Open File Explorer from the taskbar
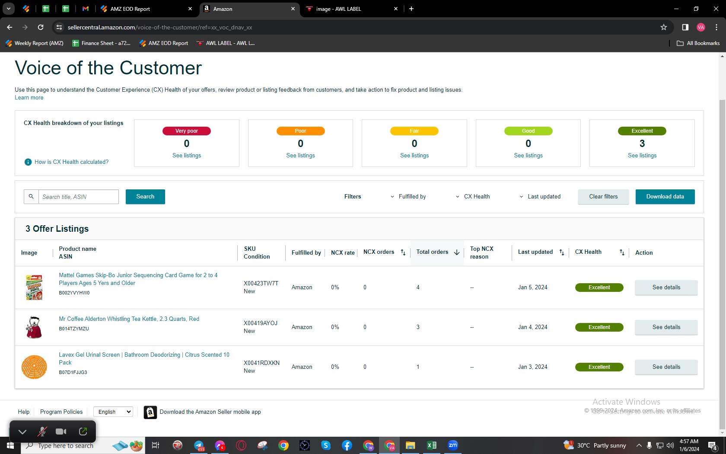Image resolution: width=726 pixels, height=454 pixels. click(x=411, y=445)
